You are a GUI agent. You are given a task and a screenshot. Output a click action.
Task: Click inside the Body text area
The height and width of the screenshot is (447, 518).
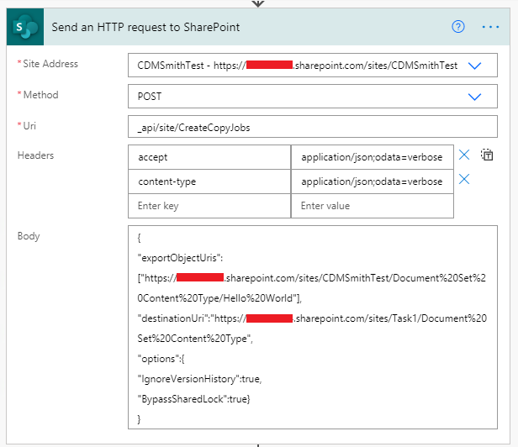pos(313,327)
